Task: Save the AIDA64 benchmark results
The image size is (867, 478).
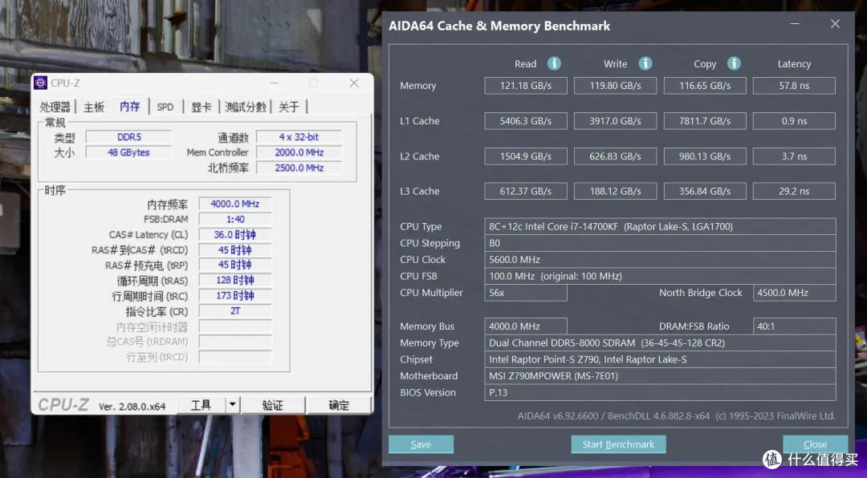Action: pyautogui.click(x=421, y=444)
